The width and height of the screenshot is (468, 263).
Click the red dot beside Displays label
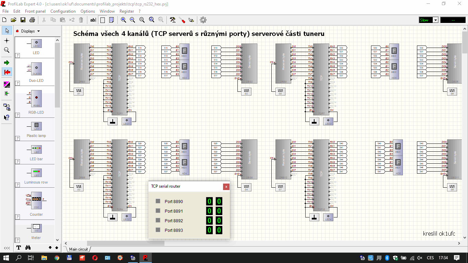coord(16,30)
